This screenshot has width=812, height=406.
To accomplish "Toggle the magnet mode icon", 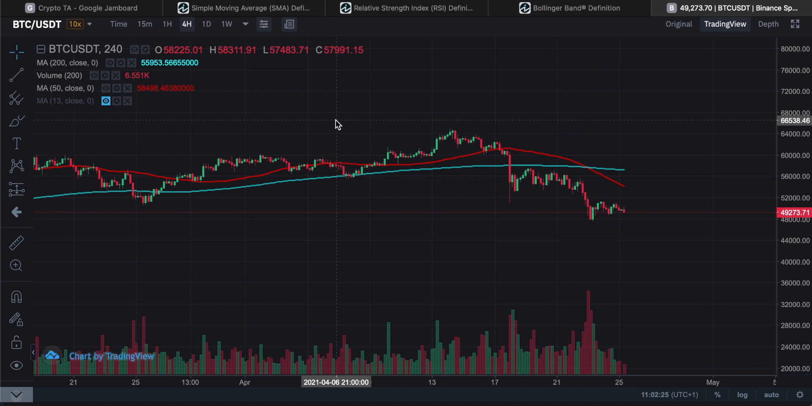I will pyautogui.click(x=16, y=297).
